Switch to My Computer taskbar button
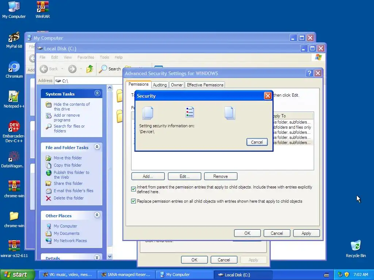 [184, 275]
